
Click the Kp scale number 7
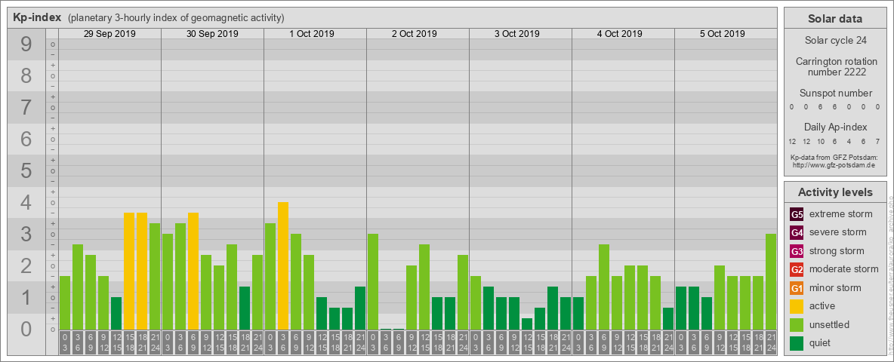click(26, 108)
